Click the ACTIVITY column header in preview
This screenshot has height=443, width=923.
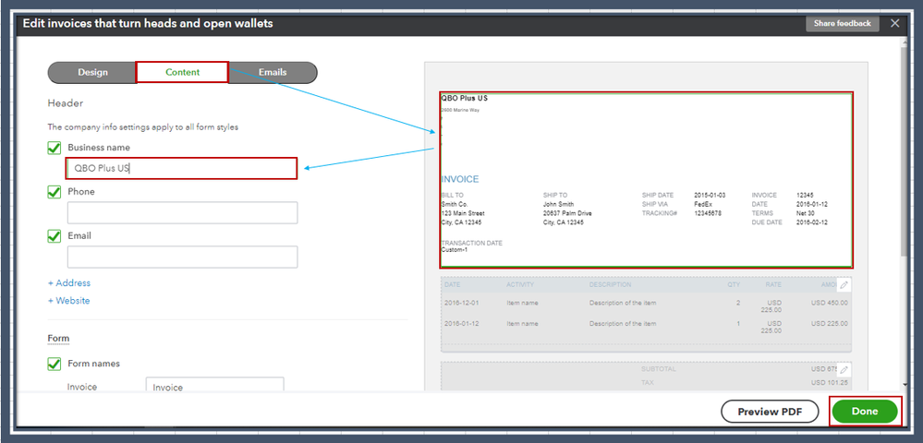(x=520, y=285)
